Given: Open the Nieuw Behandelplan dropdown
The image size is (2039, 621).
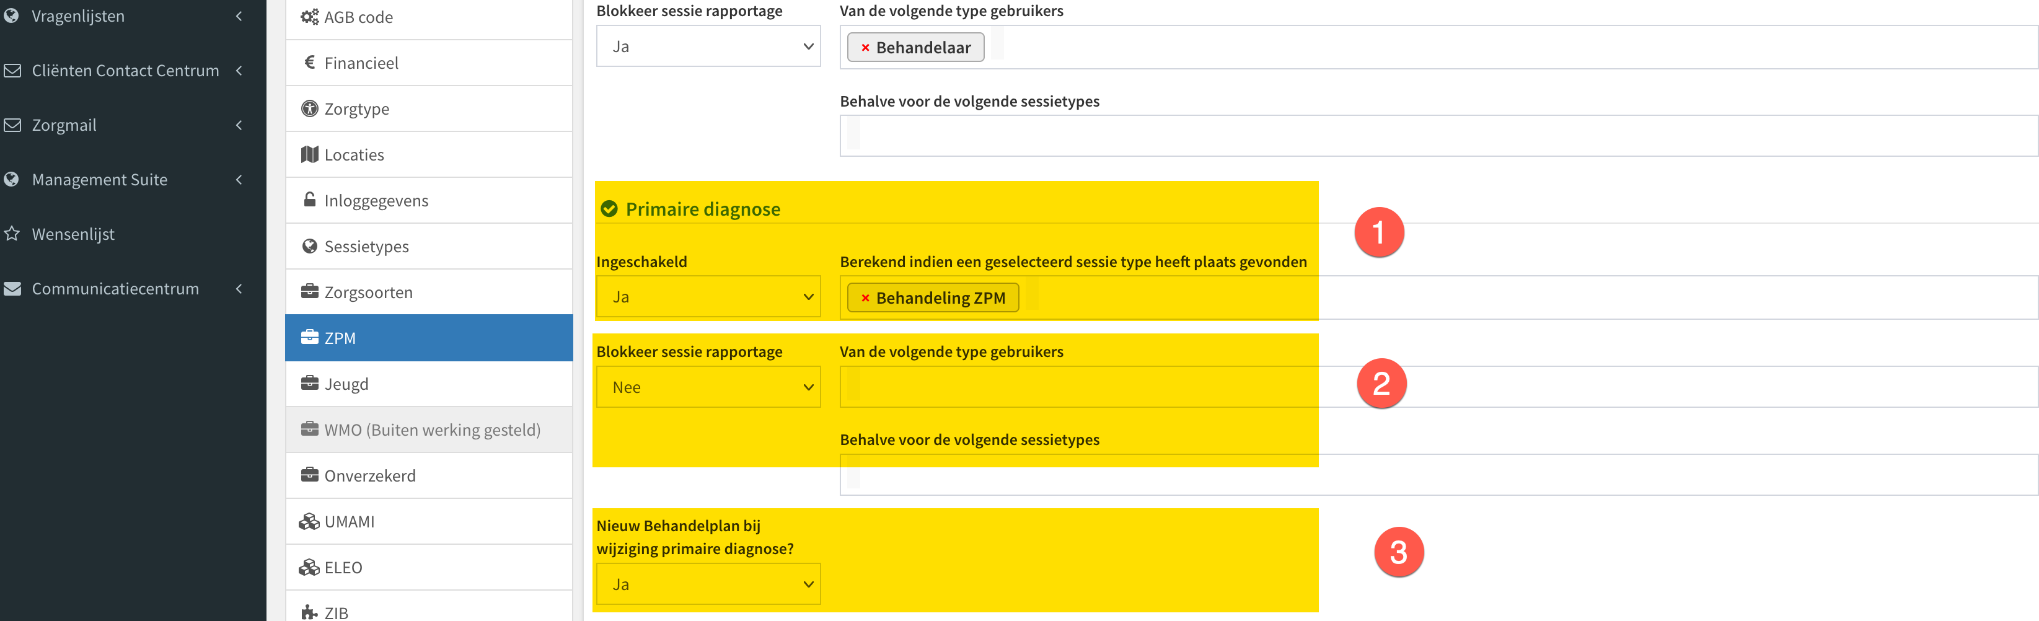Looking at the screenshot, I should [x=708, y=584].
